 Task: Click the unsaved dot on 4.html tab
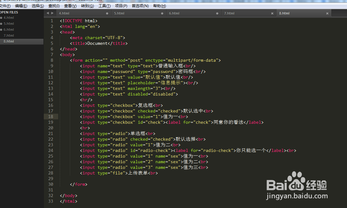[107, 13]
